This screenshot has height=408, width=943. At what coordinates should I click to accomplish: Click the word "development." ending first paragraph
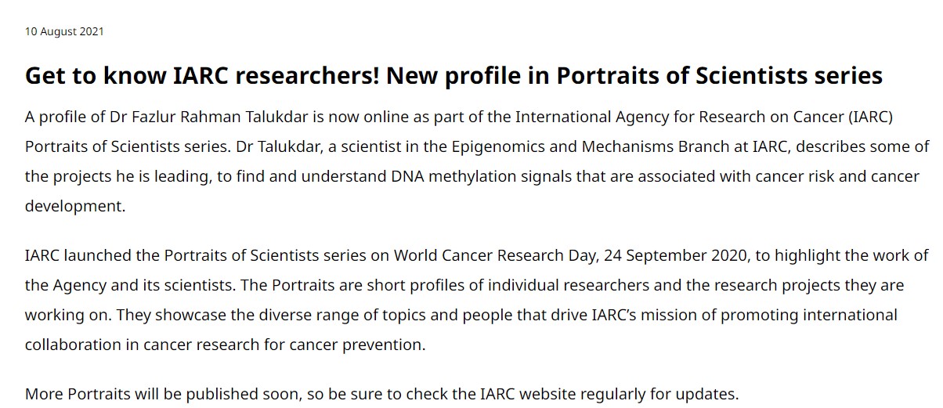[x=75, y=207]
